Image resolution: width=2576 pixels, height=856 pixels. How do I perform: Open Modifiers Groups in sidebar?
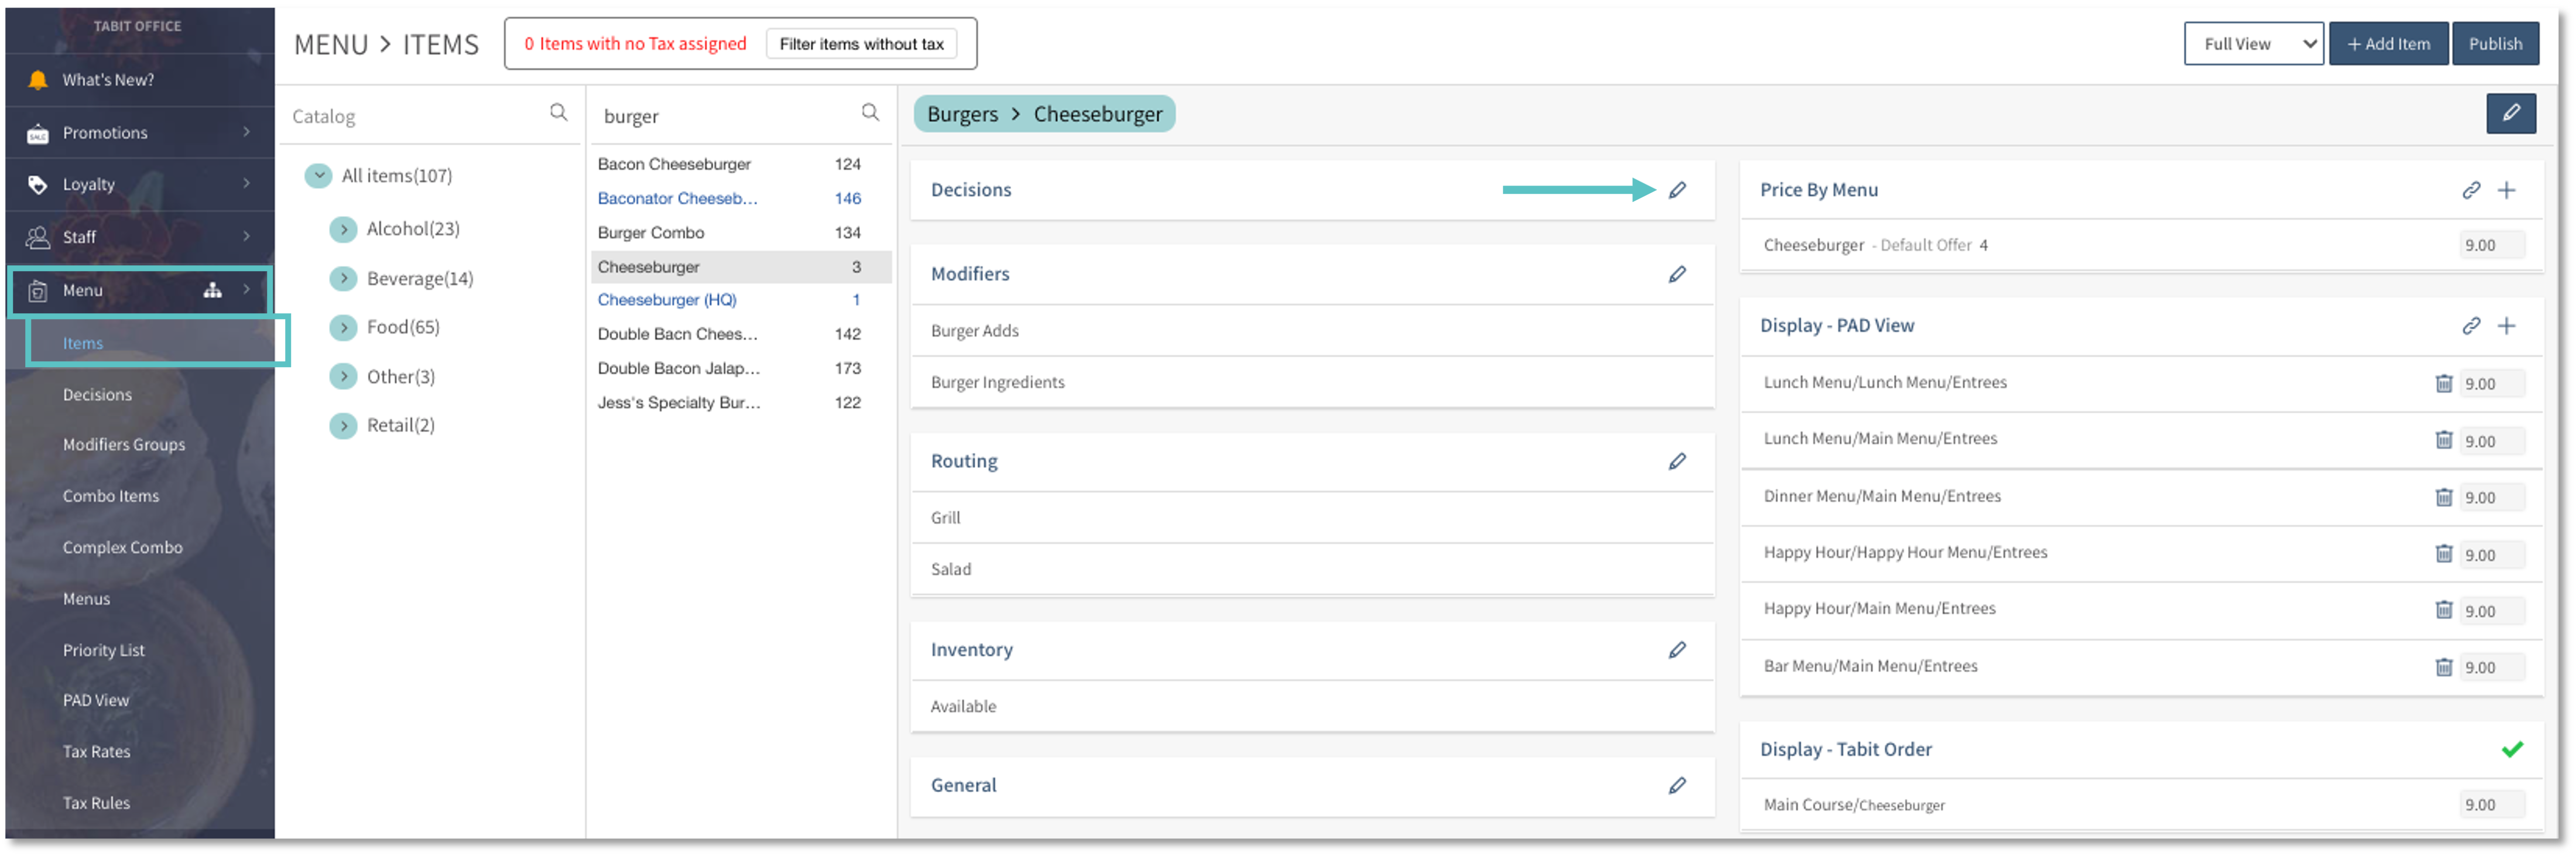coord(124,444)
